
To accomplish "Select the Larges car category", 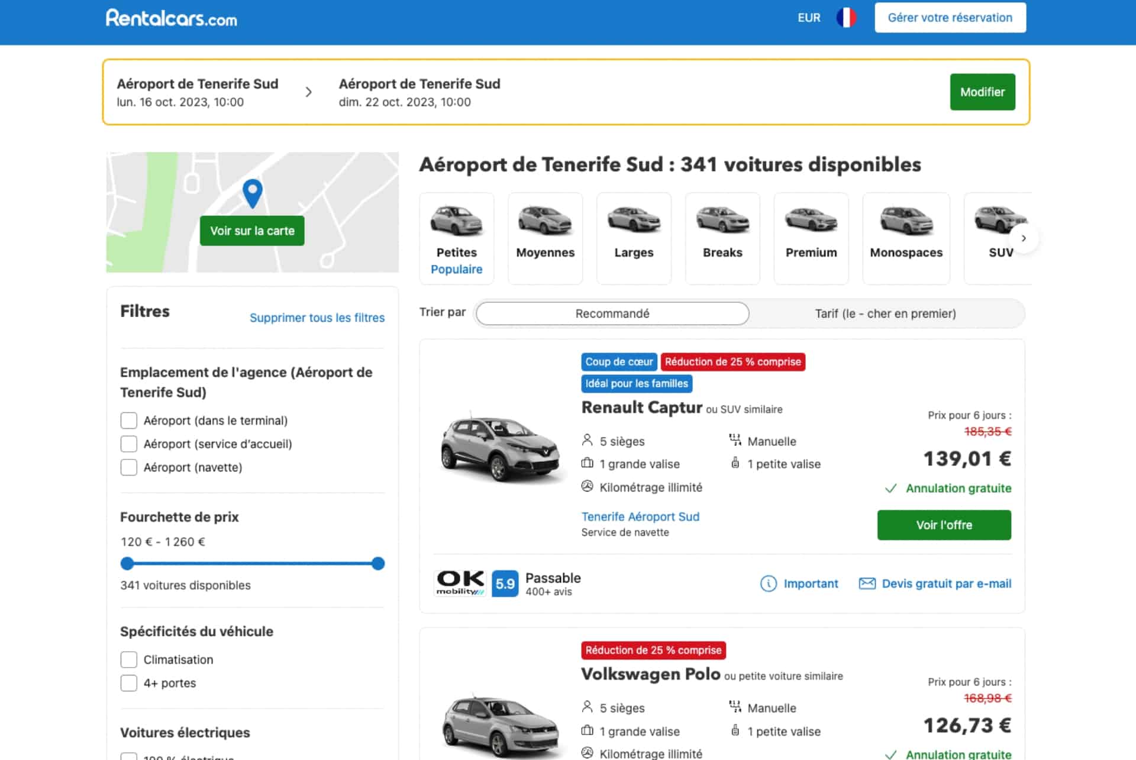I will pyautogui.click(x=634, y=238).
